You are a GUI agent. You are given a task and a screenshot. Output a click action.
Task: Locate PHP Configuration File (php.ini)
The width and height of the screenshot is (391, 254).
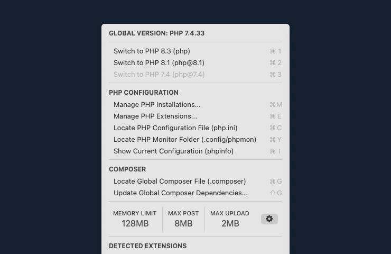coord(175,128)
